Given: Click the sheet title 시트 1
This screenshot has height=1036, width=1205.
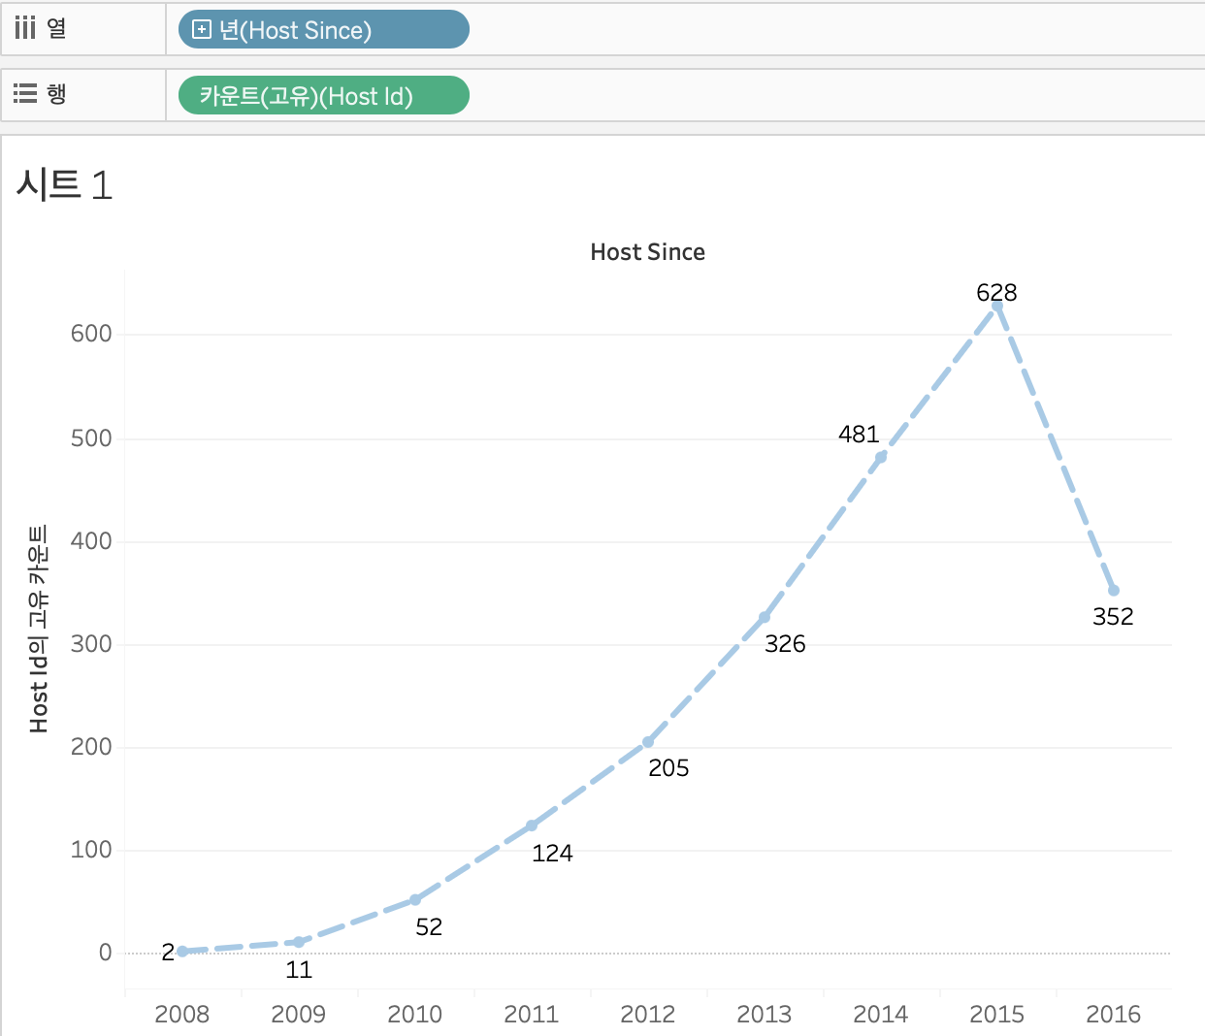Looking at the screenshot, I should tap(64, 184).
